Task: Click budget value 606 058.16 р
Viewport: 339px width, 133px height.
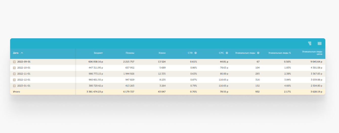Action: (96, 62)
